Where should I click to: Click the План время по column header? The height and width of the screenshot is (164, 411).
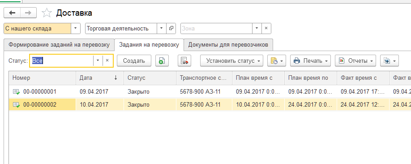click(311, 78)
